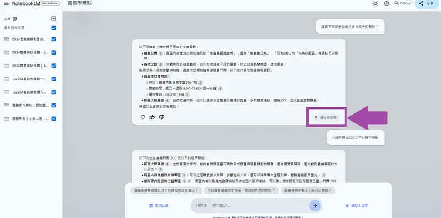Click document icon of 2024【嘉義景點】推... source

7,39
